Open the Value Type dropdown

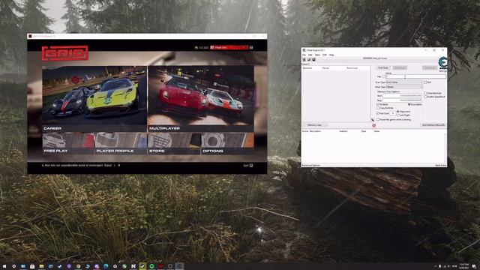404,87
